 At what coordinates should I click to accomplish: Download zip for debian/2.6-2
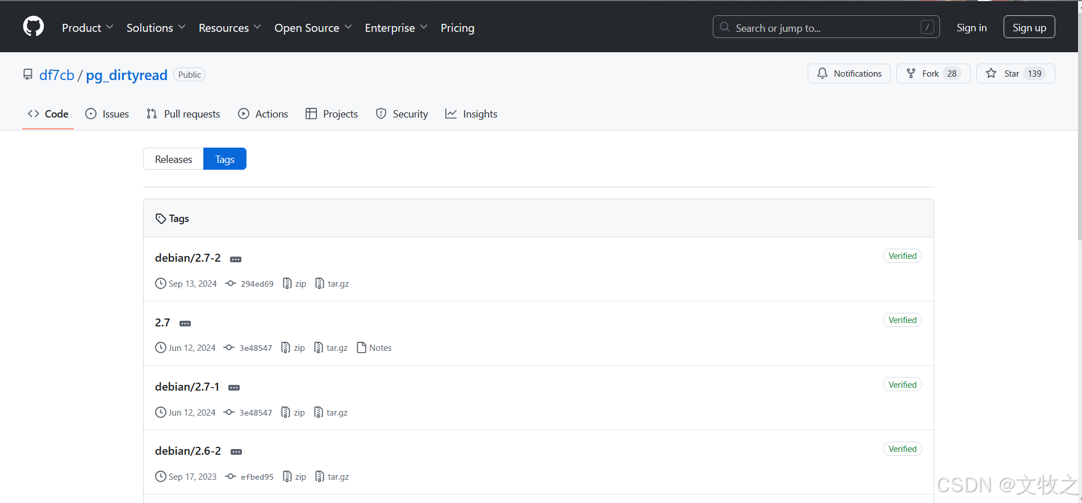(295, 477)
